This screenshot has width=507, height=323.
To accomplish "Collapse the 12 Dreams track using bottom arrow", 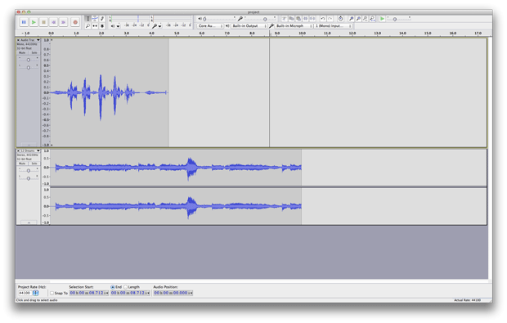I will tap(29, 222).
